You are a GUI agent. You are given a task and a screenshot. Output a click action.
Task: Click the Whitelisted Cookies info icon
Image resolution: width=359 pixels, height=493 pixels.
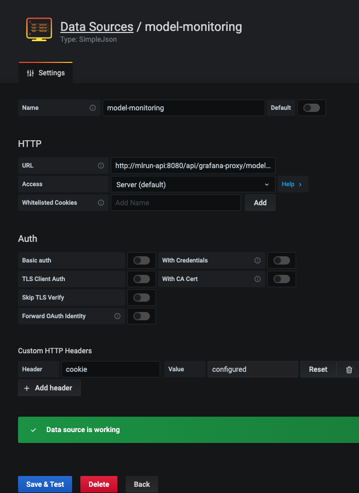tap(101, 203)
